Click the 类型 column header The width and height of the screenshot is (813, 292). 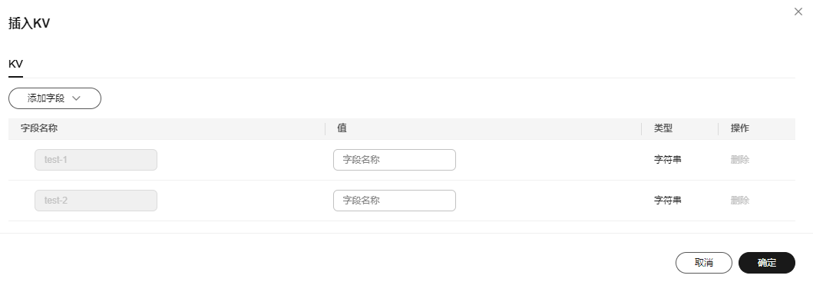(x=663, y=128)
